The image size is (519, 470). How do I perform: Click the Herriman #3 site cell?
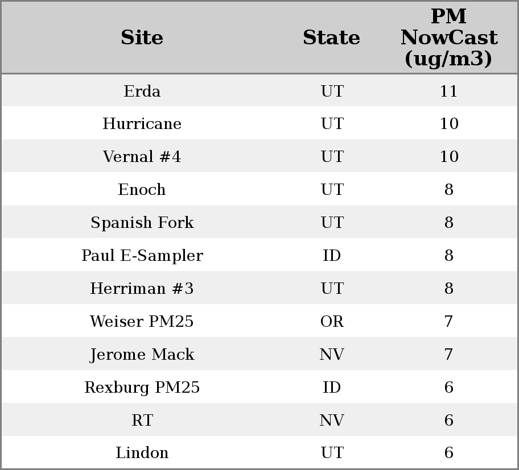[142, 289]
